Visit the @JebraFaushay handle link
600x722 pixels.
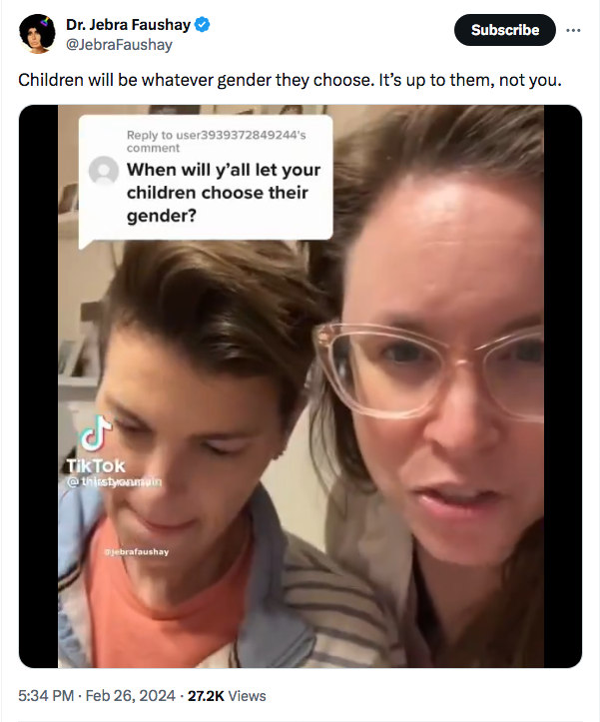click(119, 45)
